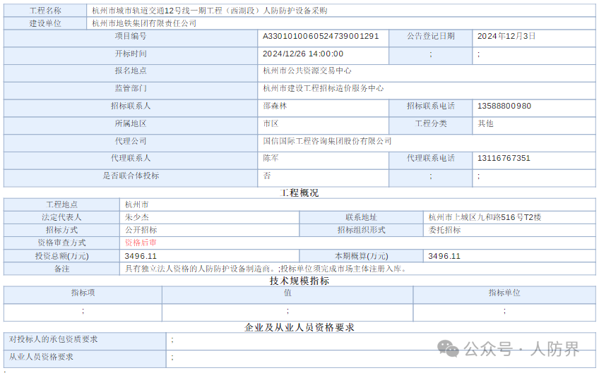599x373 pixels.
Task: Click the 工程地点 label cell
Action: pos(61,204)
